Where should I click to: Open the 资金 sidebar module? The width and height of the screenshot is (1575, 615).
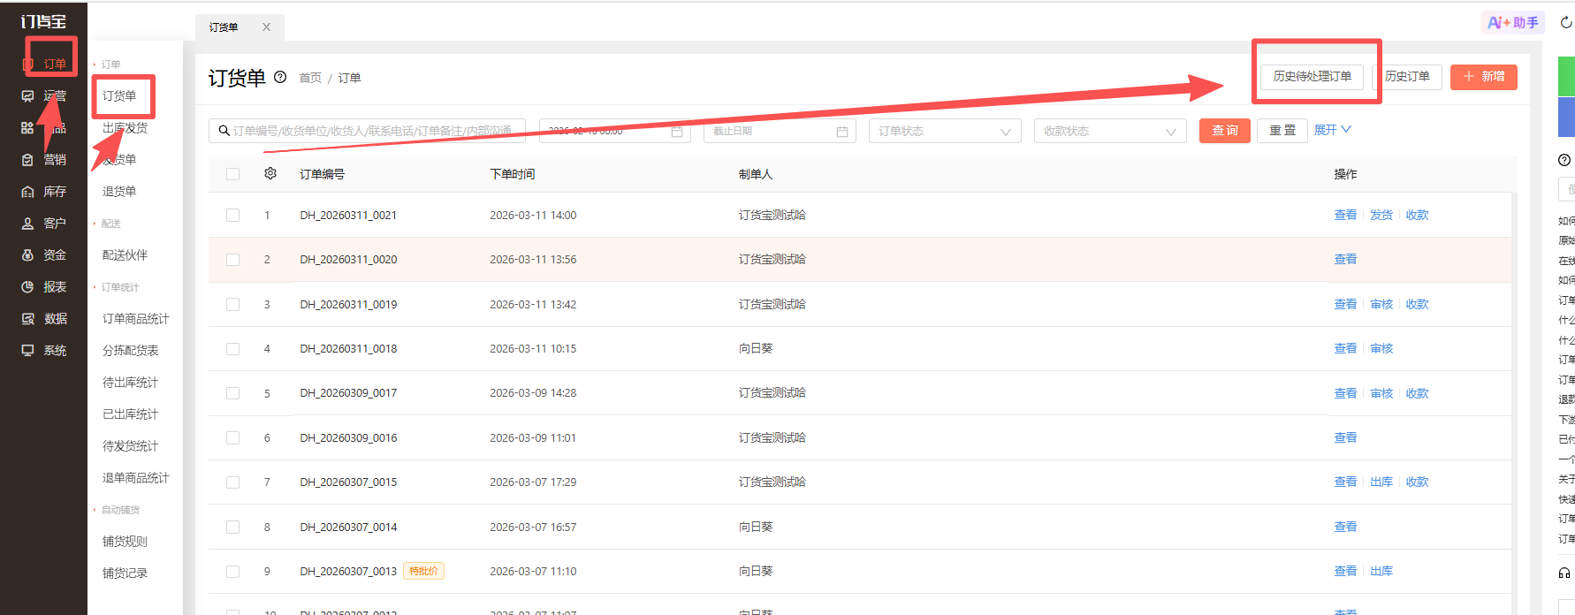44,254
